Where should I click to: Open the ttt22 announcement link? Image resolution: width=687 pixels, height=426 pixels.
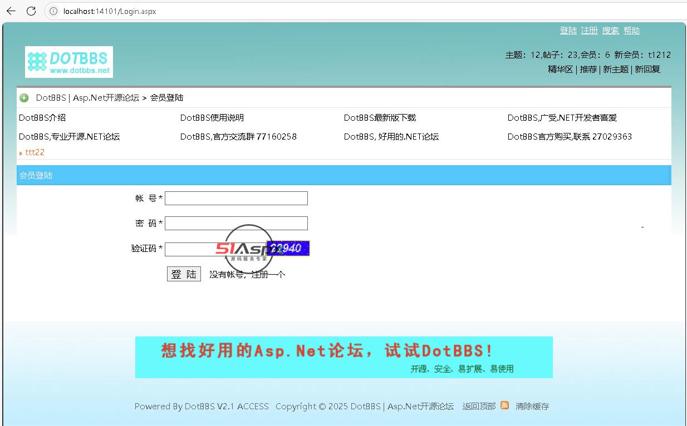tap(35, 152)
